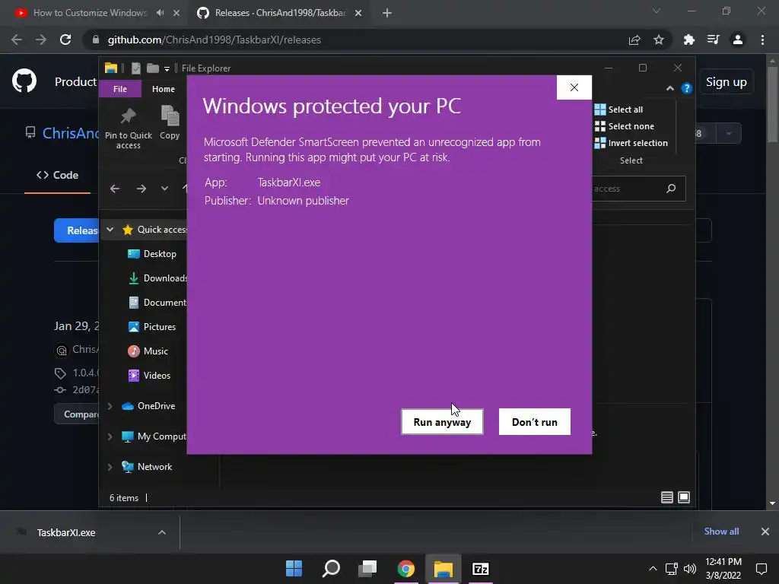779x584 pixels.
Task: Click TaskbarXI.exe in downloads bar
Action: (66, 532)
